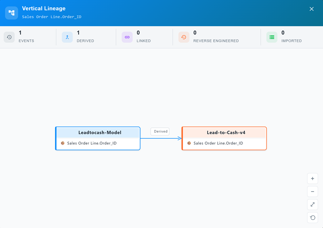The height and width of the screenshot is (228, 323).
Task: Click the REVERSE ENGINEERED stat label
Action: (x=216, y=41)
